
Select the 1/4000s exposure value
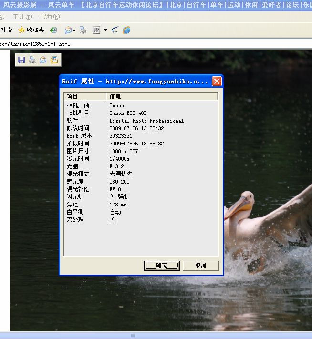[120, 159]
